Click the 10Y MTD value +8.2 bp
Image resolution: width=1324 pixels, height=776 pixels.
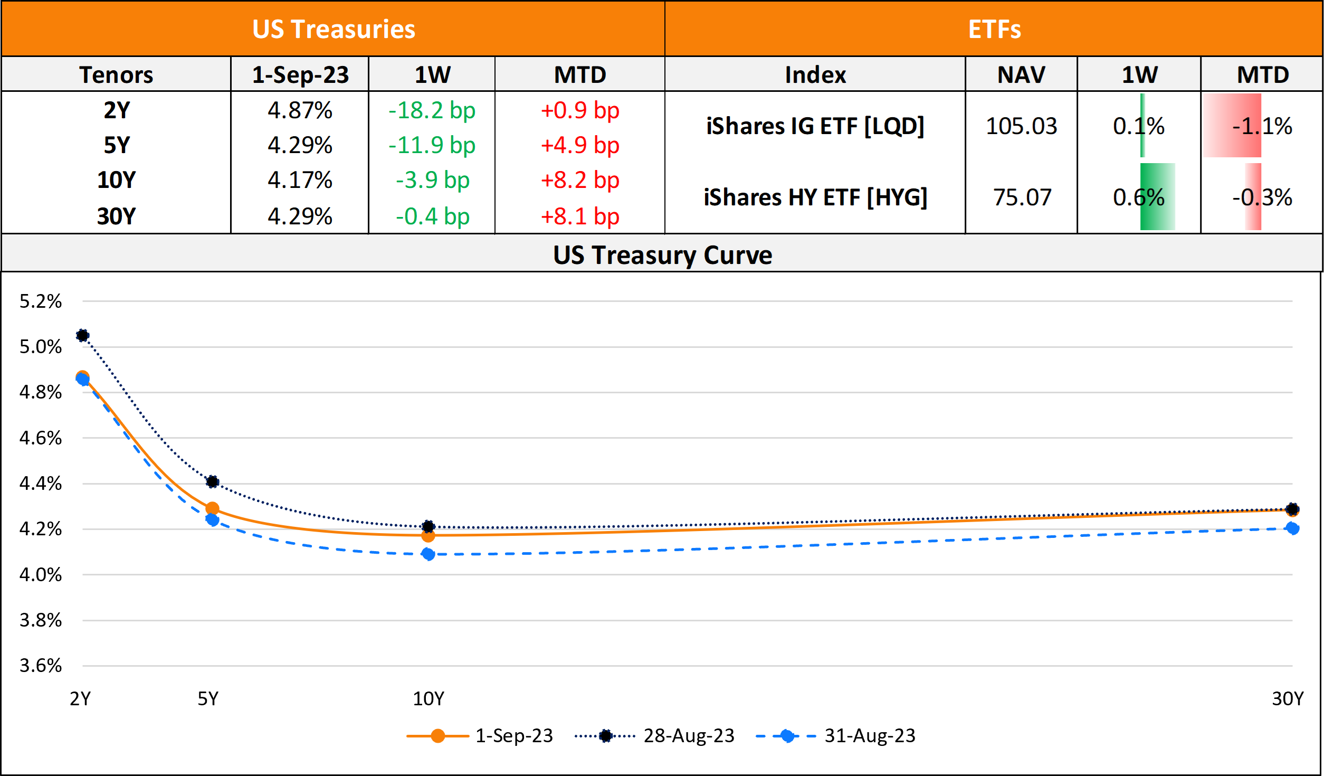click(579, 180)
